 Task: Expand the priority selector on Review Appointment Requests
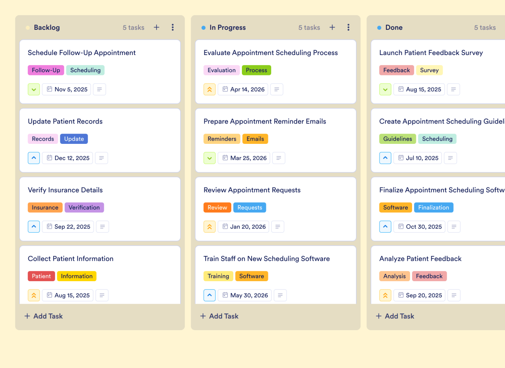[209, 227]
